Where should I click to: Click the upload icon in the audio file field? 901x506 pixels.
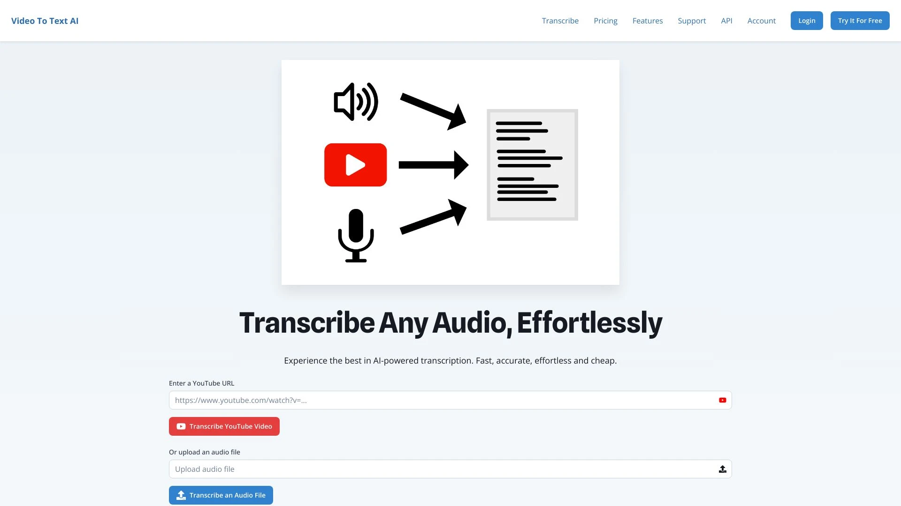[722, 469]
